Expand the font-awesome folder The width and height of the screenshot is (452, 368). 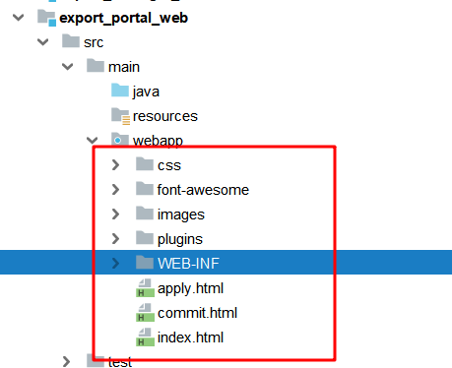[115, 190]
